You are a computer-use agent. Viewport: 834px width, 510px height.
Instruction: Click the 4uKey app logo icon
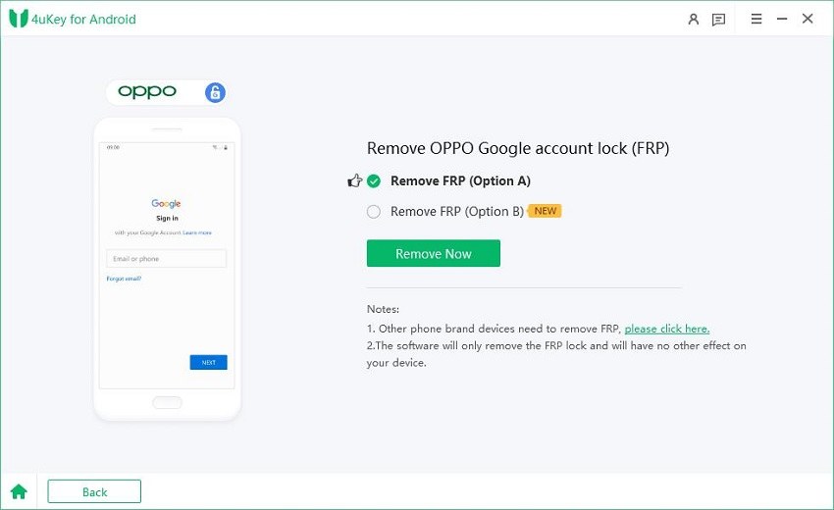click(17, 19)
